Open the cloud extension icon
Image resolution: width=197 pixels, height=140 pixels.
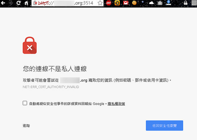click(x=151, y=3)
